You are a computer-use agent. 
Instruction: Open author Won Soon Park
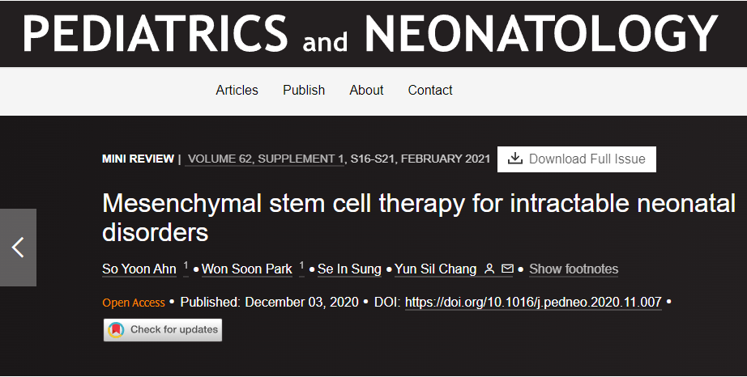(x=246, y=269)
